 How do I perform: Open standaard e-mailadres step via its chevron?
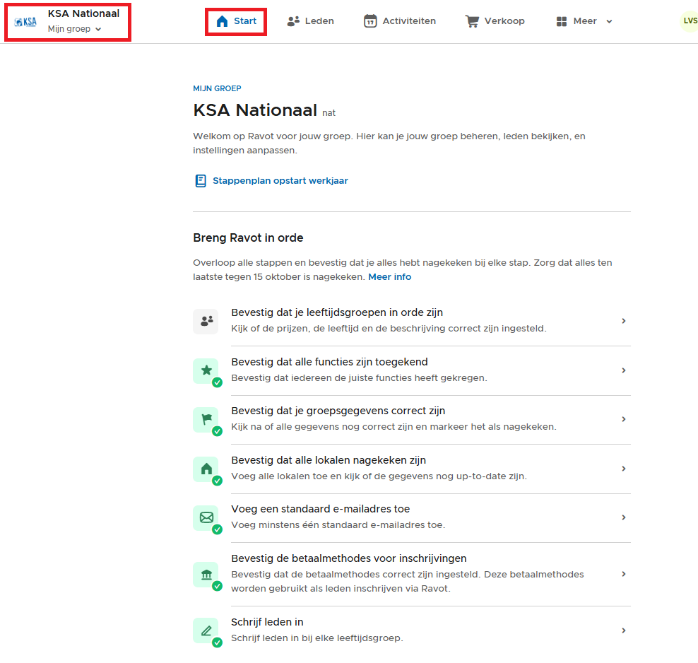point(624,517)
